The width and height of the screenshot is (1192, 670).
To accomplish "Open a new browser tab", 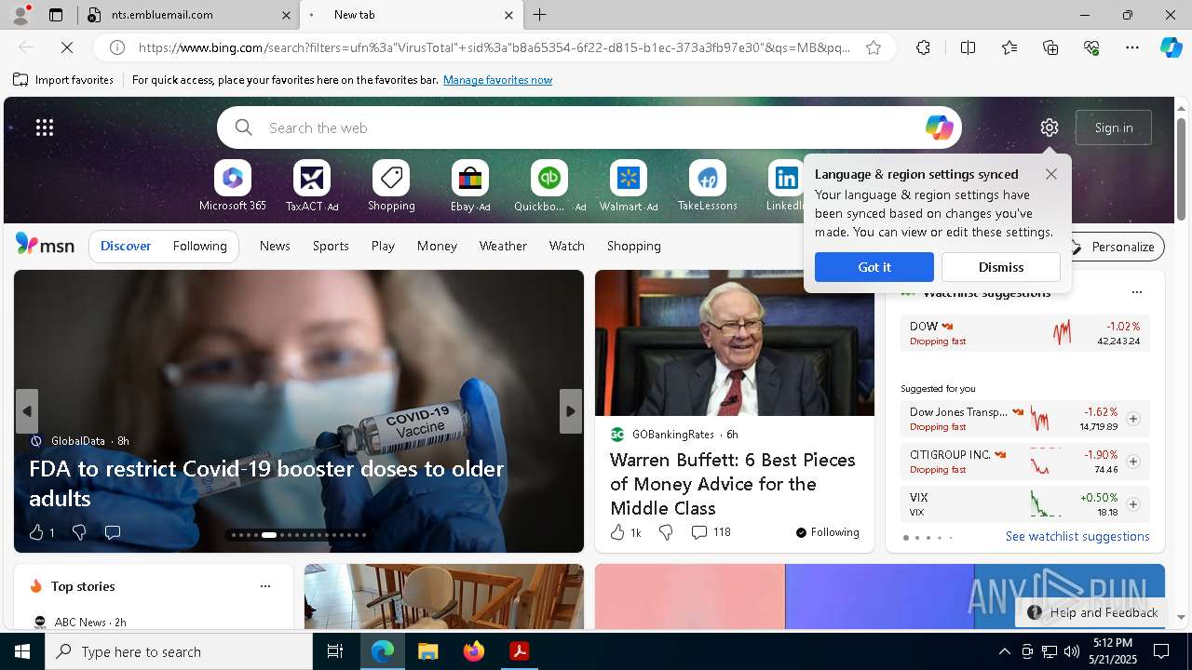I will click(x=540, y=15).
